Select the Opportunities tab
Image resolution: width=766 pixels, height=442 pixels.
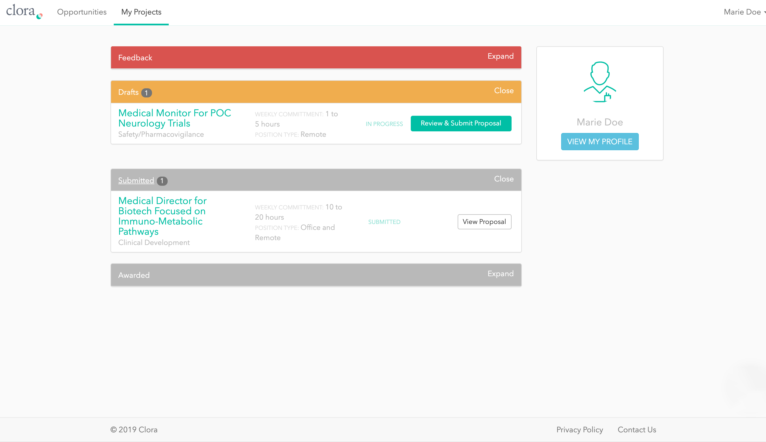point(81,12)
